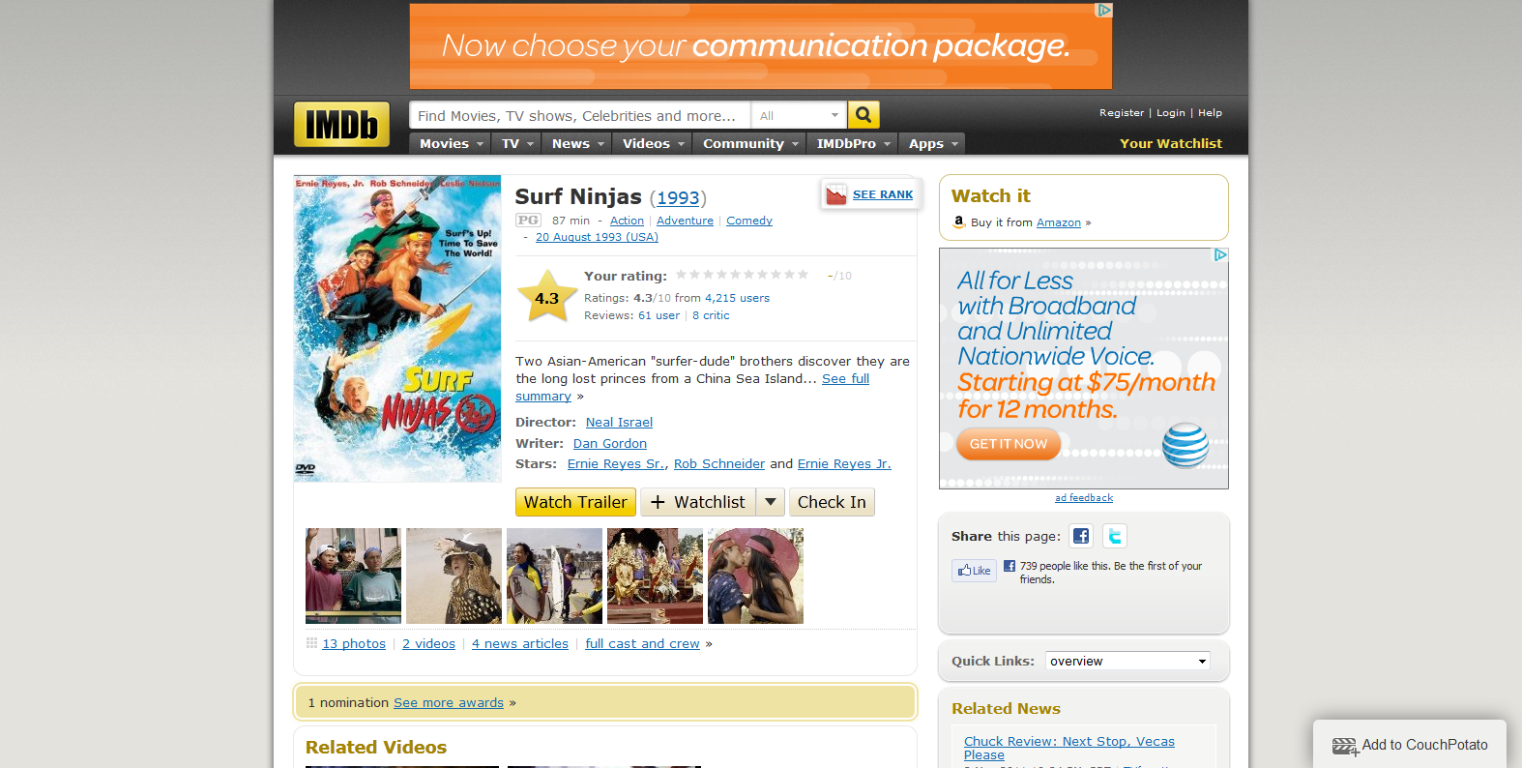The height and width of the screenshot is (768, 1522).
Task: Click the Check In button
Action: [832, 502]
